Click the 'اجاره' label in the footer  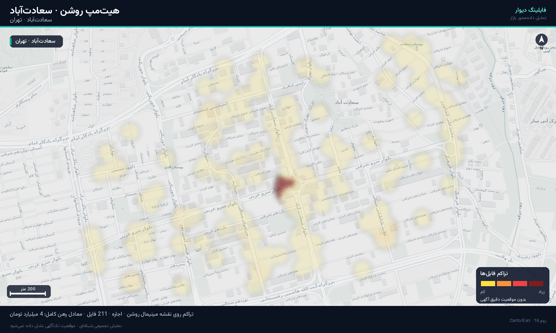(117, 314)
